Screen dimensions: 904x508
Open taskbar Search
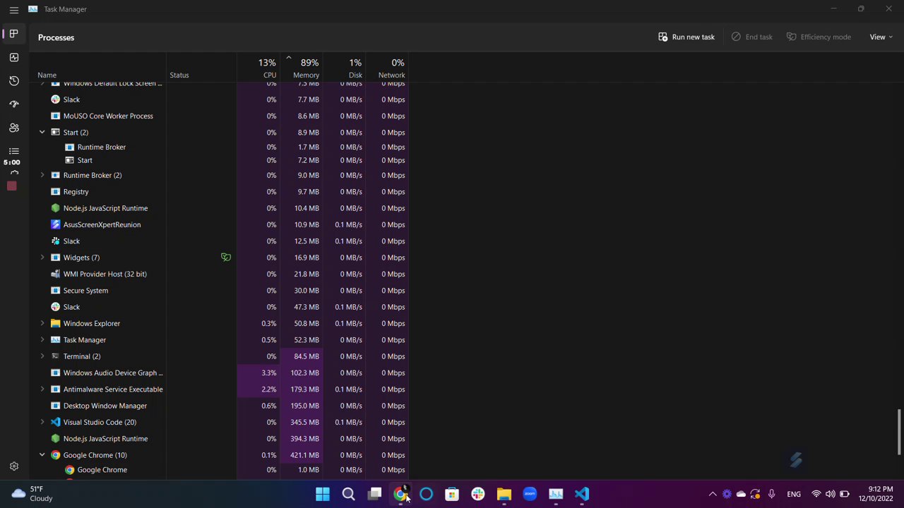pos(349,494)
